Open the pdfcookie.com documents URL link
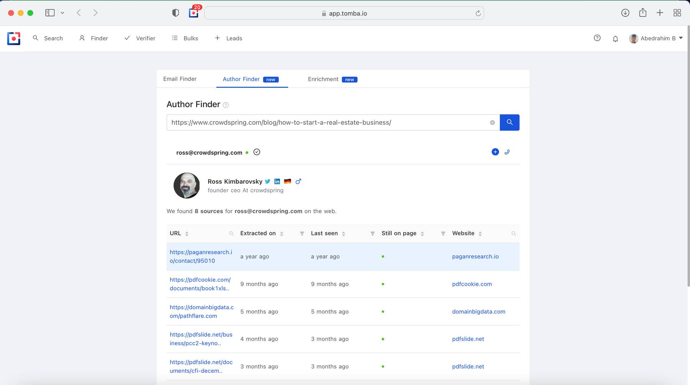 point(200,284)
